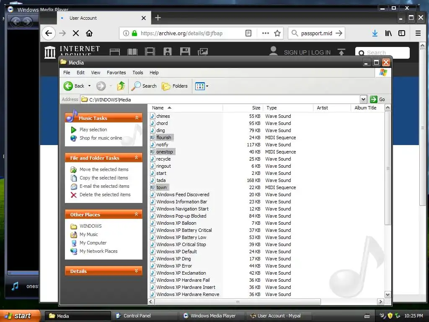Viewport: 429px width, 322px height.
Task: Click Internet Archive upload icon
Action: [x=341, y=52]
